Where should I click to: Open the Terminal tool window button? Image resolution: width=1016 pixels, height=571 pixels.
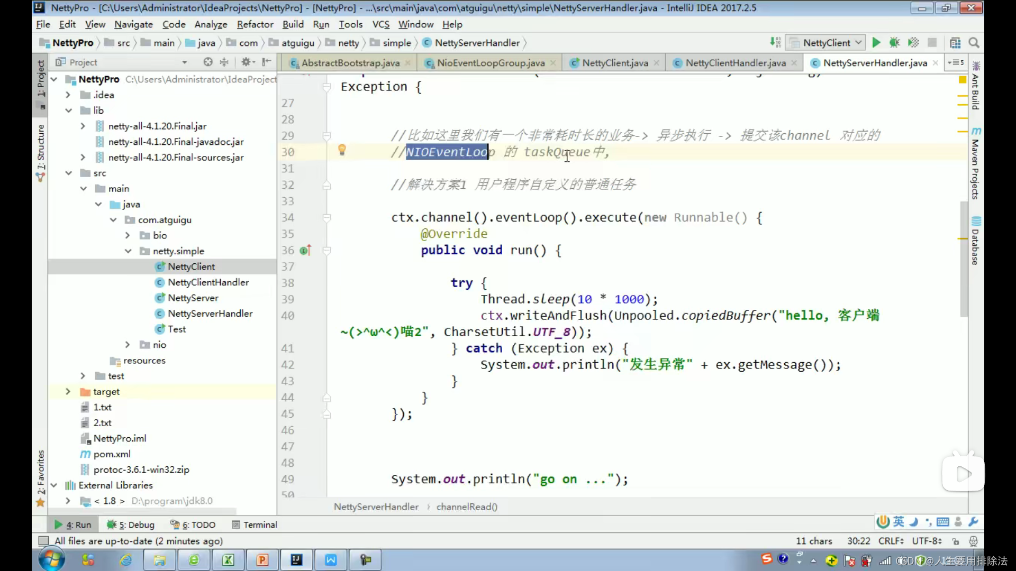255,524
